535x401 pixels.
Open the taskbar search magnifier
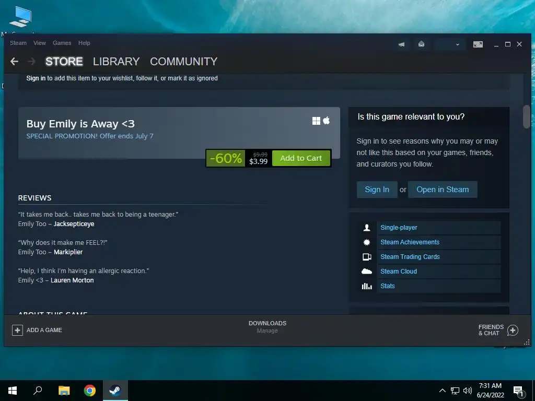(38, 391)
